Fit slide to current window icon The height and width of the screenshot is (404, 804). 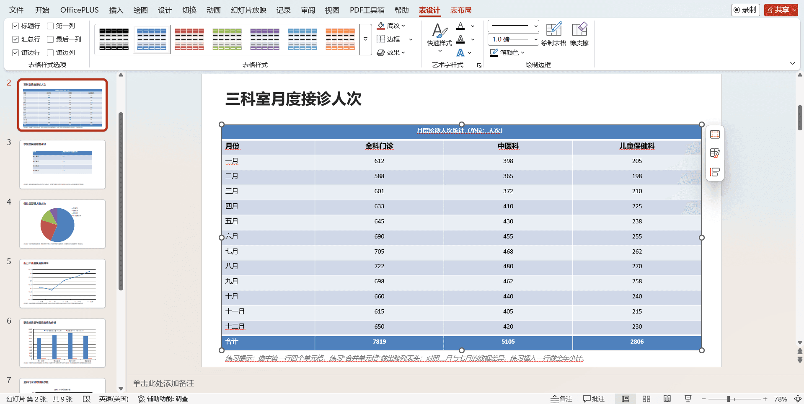[798, 399]
